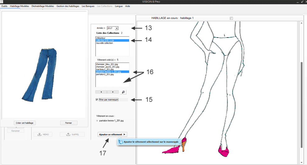Open the Habillage Modèles menu
The height and width of the screenshot is (165, 307).
(20, 6)
